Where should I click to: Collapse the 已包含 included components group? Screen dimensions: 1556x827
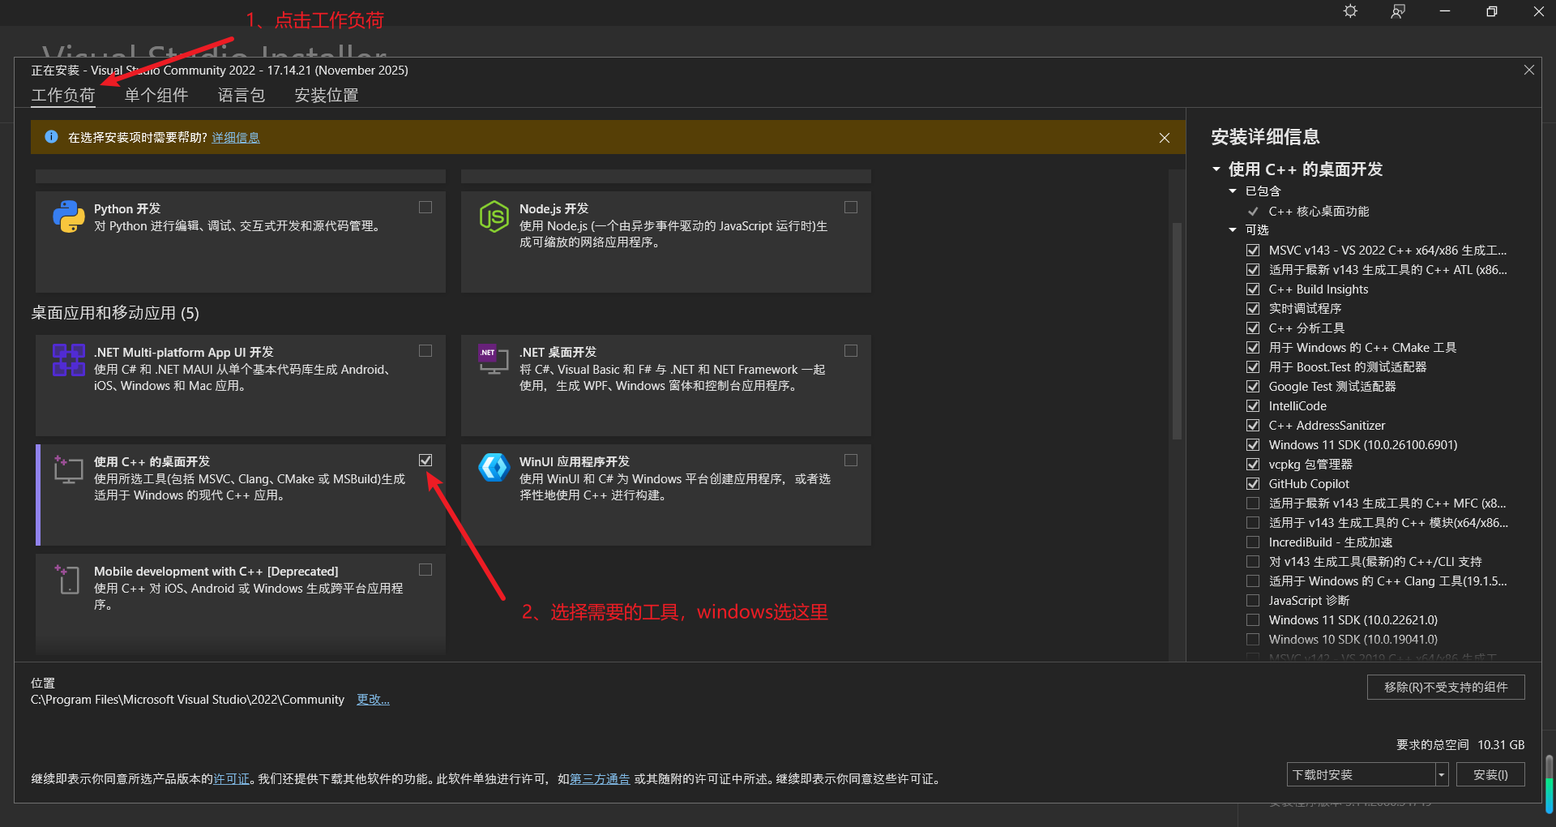[x=1233, y=191]
